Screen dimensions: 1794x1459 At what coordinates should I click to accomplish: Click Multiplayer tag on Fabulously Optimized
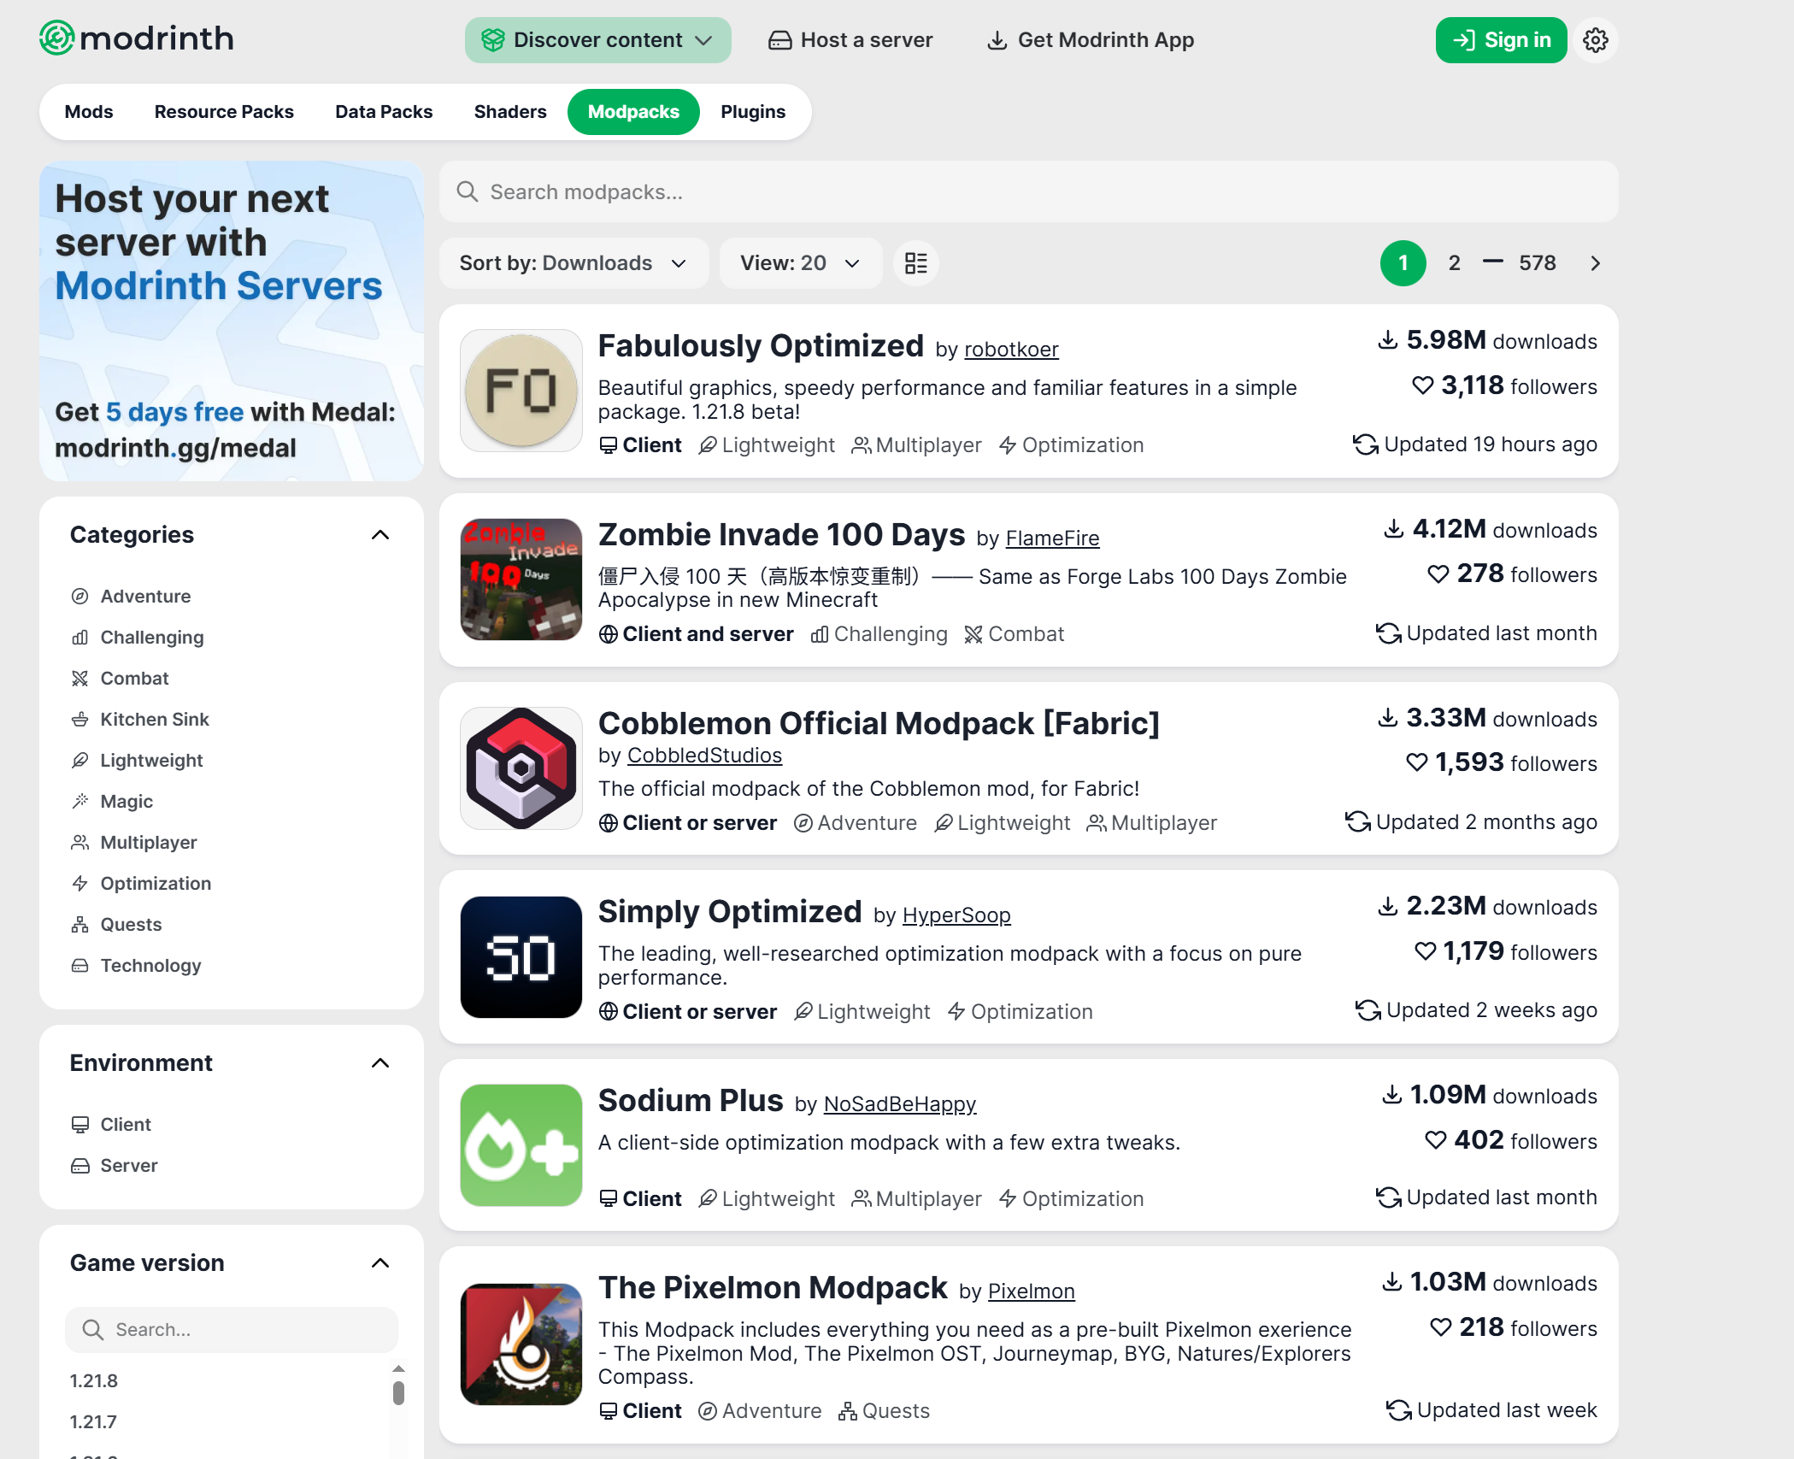916,445
